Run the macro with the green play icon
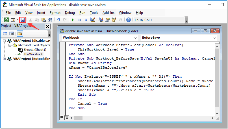Viewport: 228px width, 129px height. point(73,20)
